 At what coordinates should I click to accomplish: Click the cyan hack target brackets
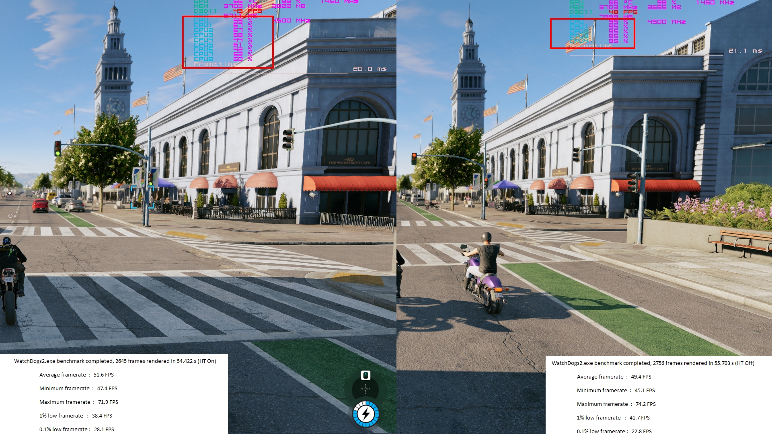coord(142,197)
